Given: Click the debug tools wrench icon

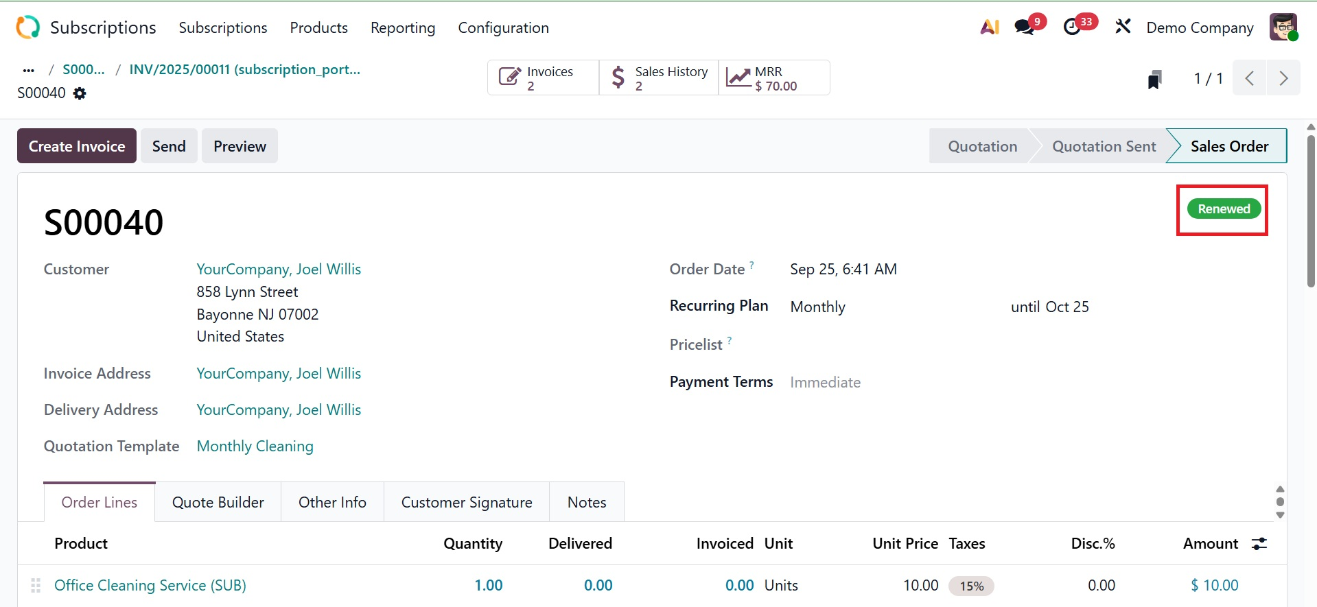Looking at the screenshot, I should coord(1123,27).
